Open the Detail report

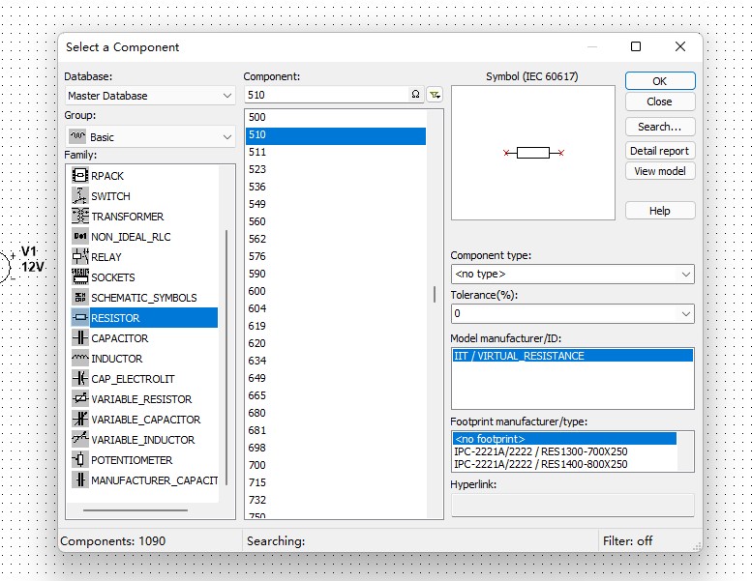pos(660,151)
